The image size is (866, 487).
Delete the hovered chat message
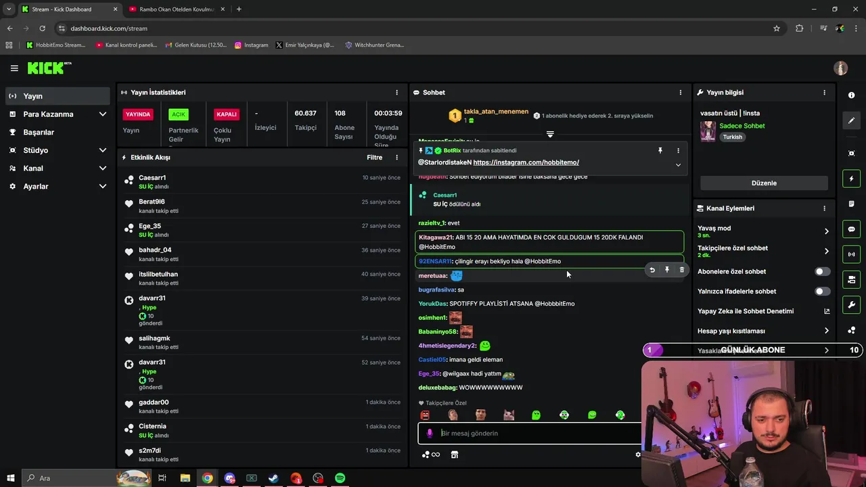[x=681, y=270]
